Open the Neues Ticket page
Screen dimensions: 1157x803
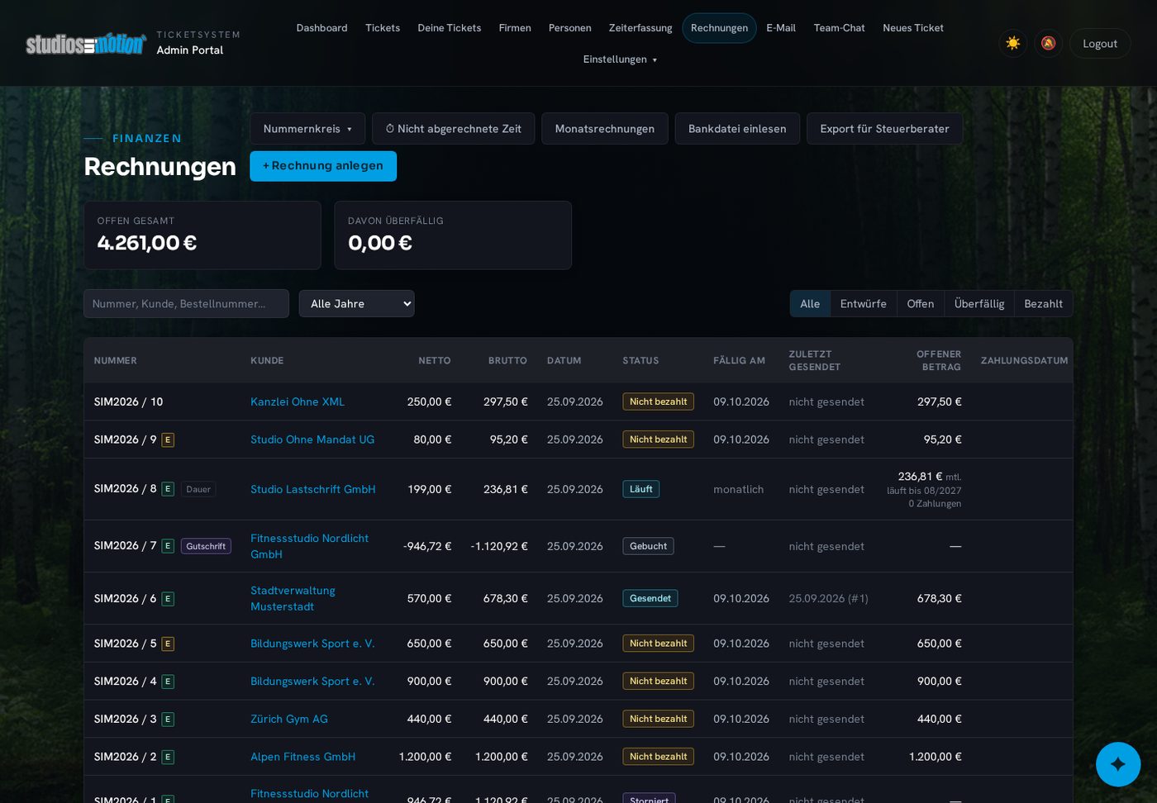(913, 28)
